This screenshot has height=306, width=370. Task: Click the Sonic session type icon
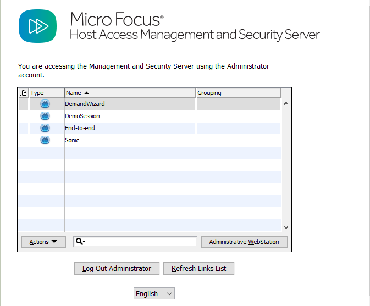pos(45,140)
